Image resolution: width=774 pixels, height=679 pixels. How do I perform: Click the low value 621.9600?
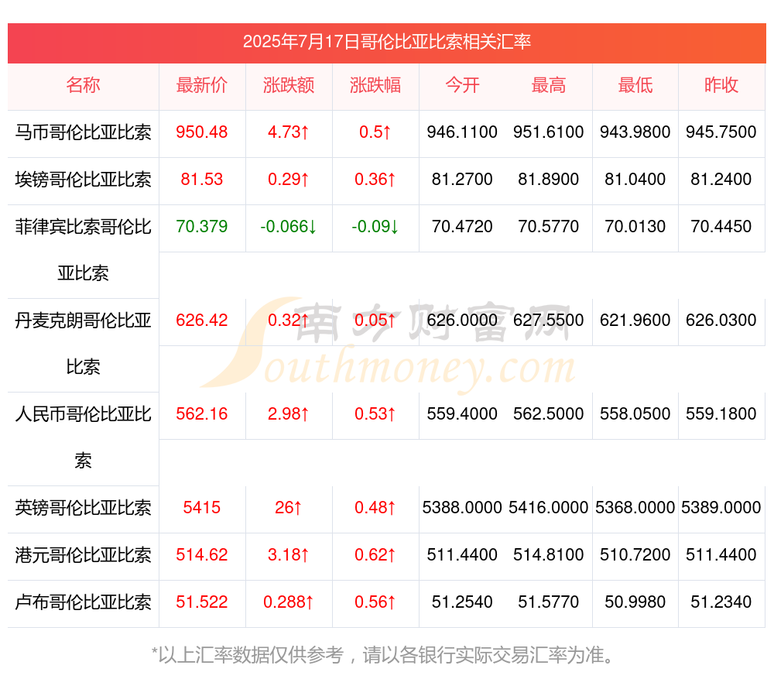(635, 320)
